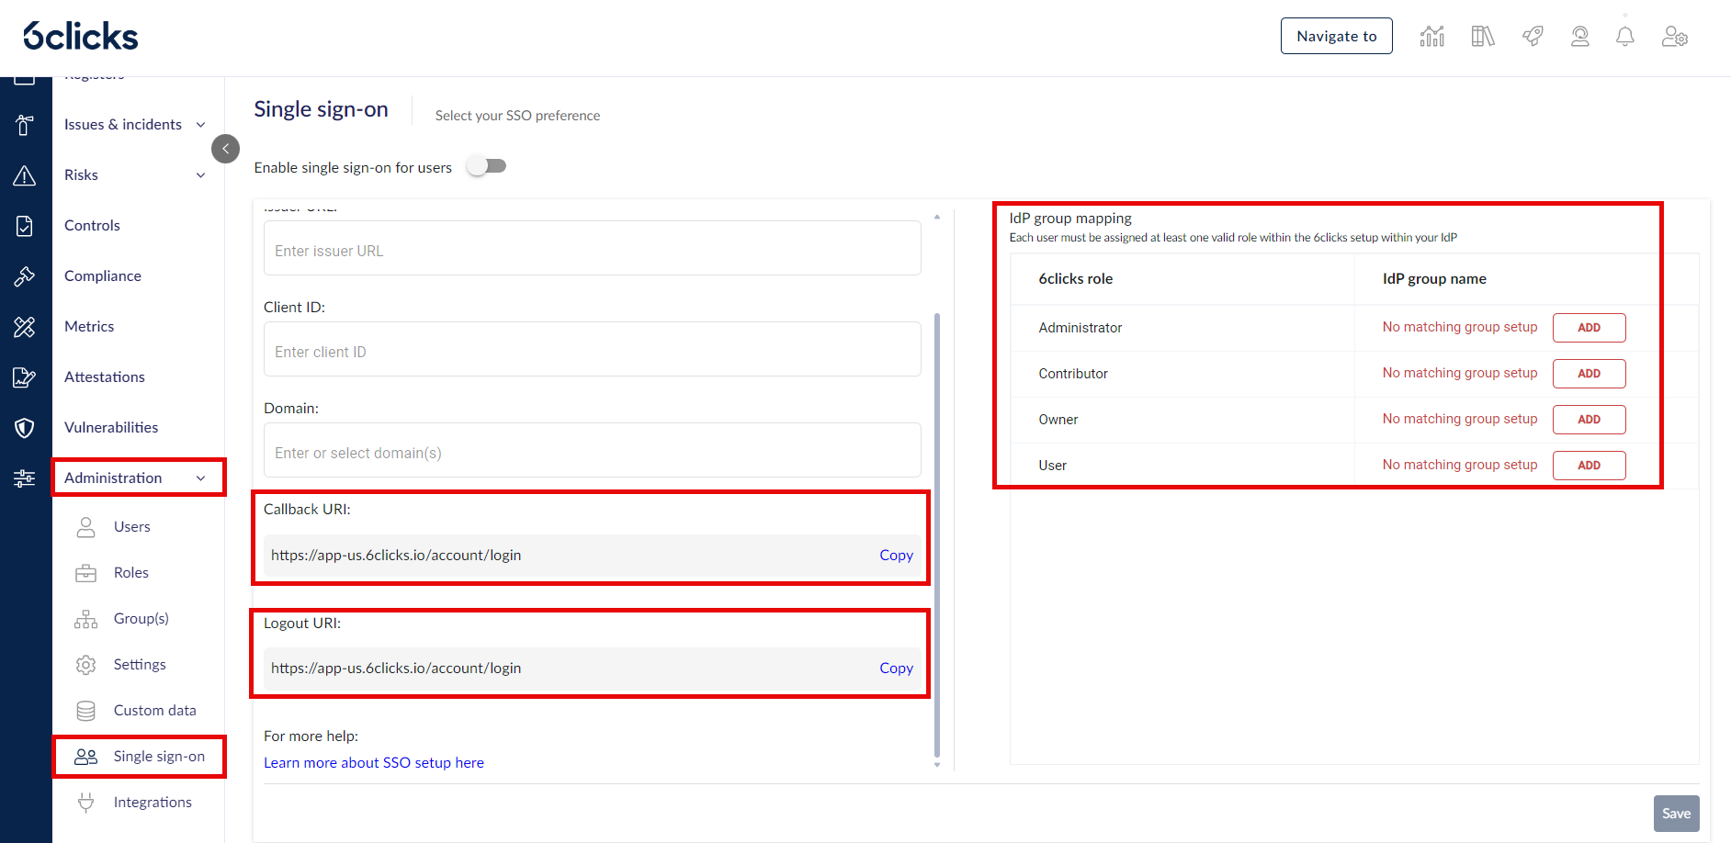Screen dimensions: 1731x843
Task: Click the Group(s) hierarchy icon
Action: (85, 619)
